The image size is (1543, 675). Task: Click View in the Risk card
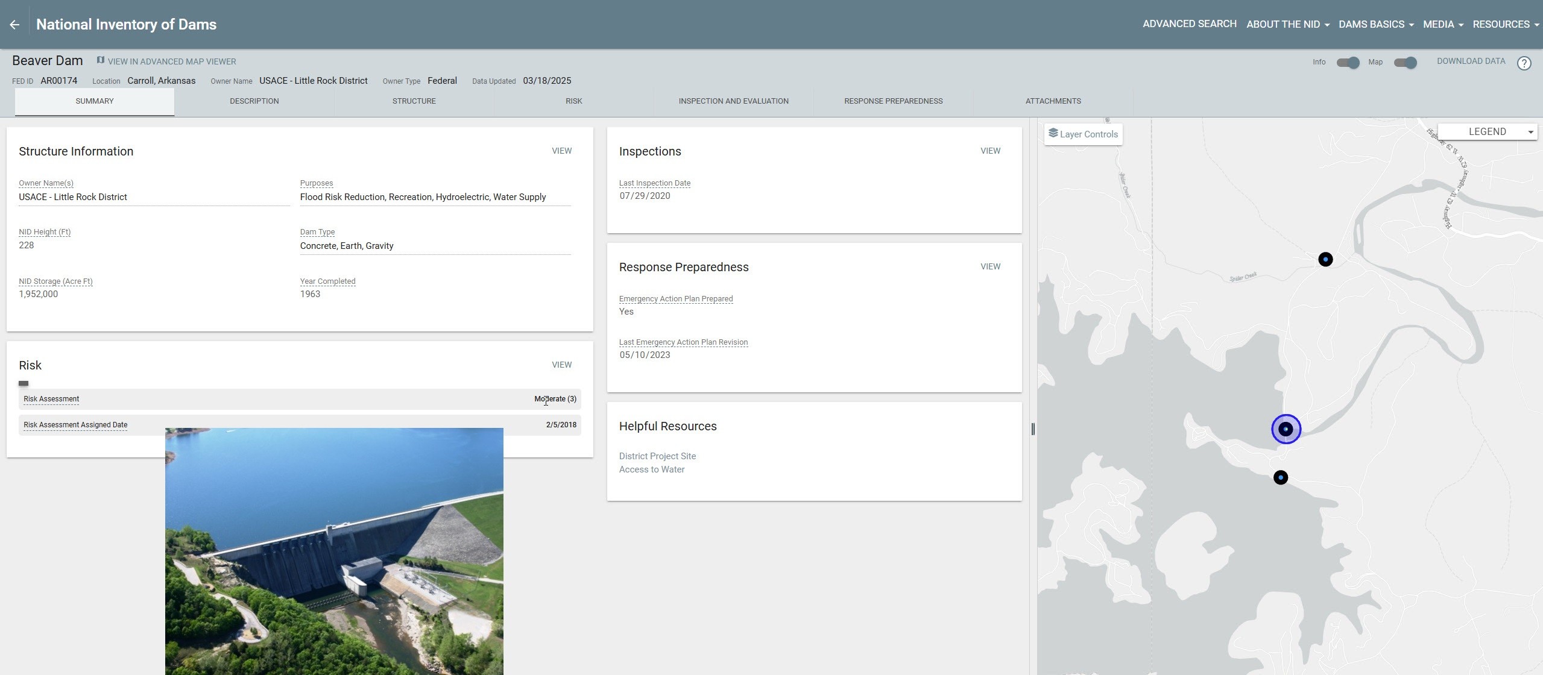click(561, 365)
